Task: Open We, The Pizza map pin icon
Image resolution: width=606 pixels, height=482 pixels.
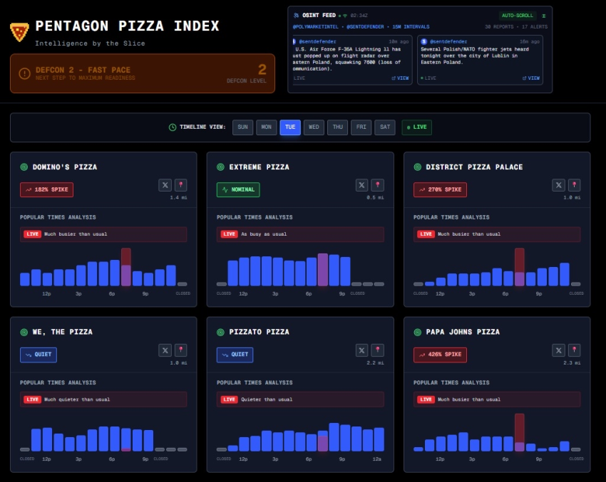Action: pos(181,350)
